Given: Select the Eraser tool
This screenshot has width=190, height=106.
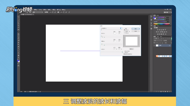Looking at the screenshot, I should tap(18, 38).
